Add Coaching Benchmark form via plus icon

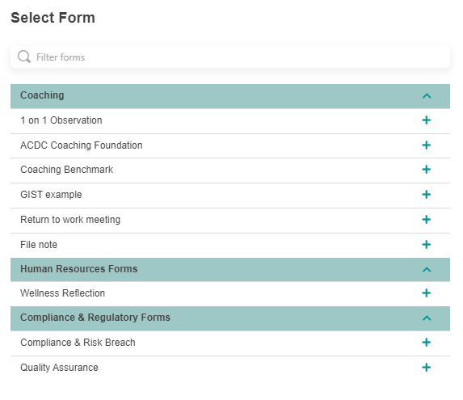click(426, 170)
